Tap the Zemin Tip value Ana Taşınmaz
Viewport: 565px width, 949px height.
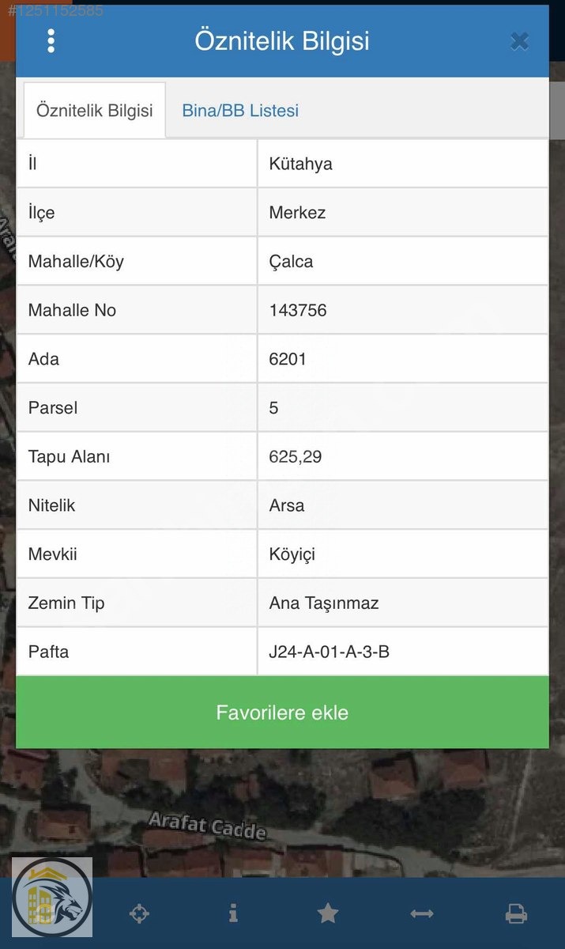[x=324, y=603]
